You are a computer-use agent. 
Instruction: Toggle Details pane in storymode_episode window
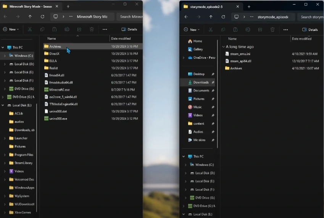[310, 29]
